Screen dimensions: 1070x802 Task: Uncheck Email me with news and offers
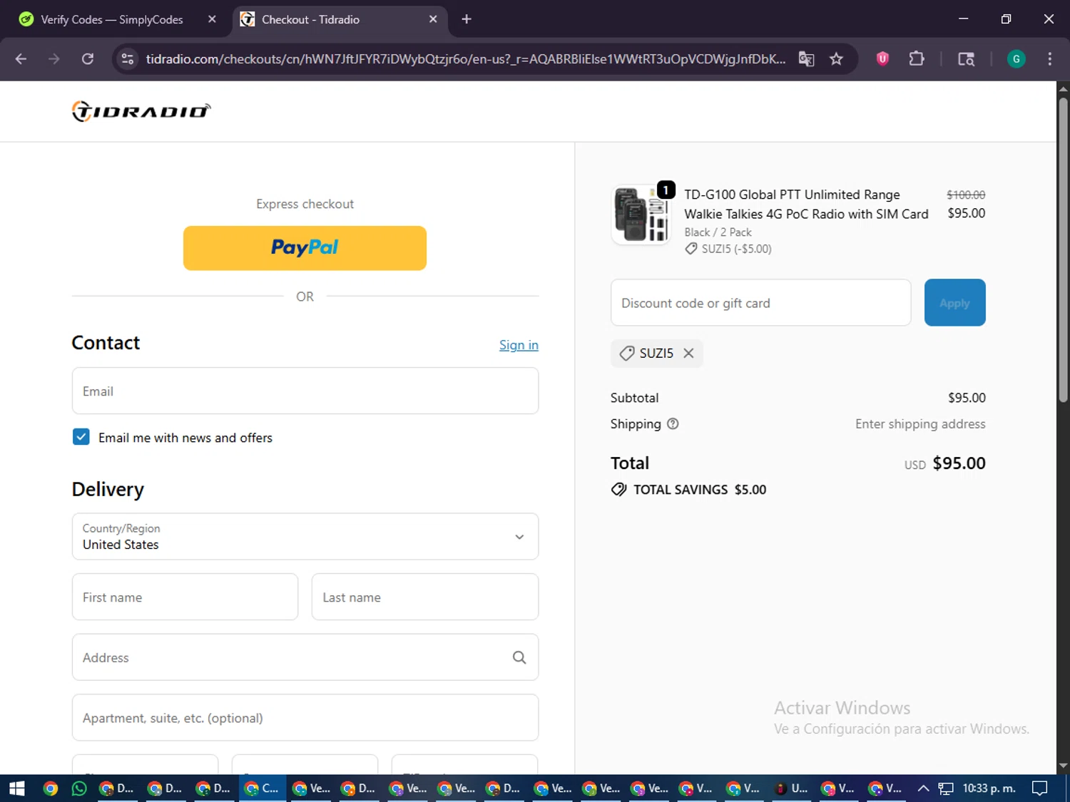click(81, 437)
